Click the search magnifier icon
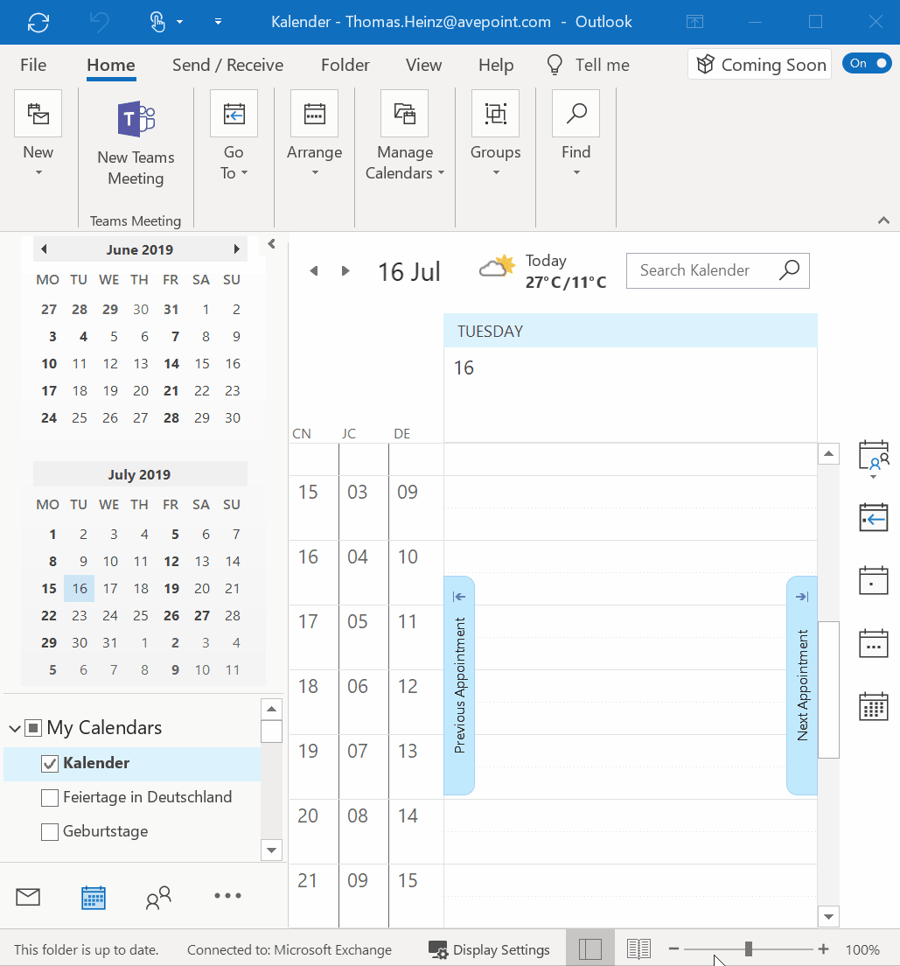The image size is (900, 966). (790, 269)
